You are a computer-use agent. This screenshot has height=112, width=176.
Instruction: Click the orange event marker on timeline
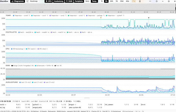[x=101, y=18]
